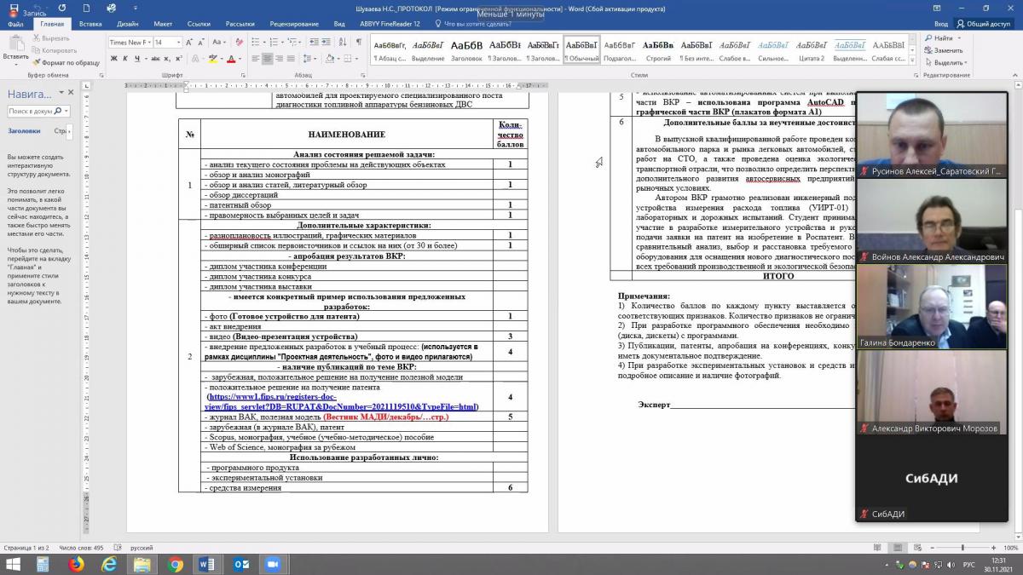Align text right
1023x575 pixels.
tap(280, 58)
